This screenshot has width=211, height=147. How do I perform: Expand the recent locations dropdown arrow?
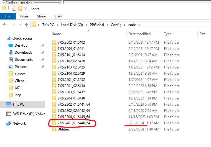20,25
